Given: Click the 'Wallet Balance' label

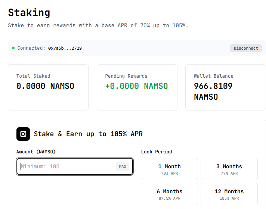Looking at the screenshot, I should coord(214,76).
